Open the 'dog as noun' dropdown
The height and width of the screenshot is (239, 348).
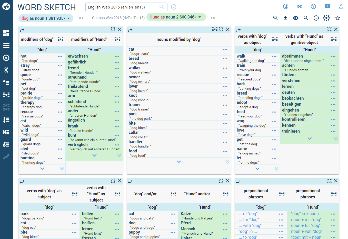coord(46,18)
